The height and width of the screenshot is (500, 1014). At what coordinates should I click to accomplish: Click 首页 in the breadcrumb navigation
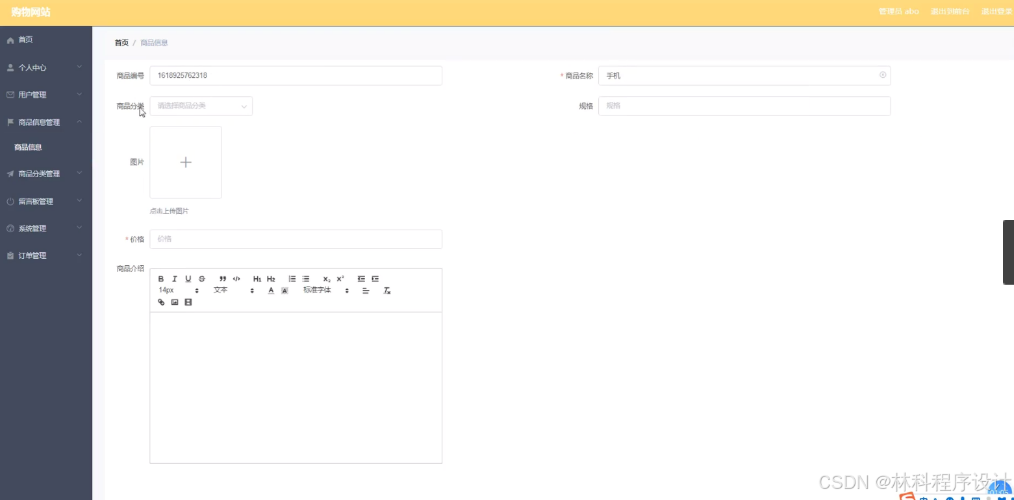121,42
